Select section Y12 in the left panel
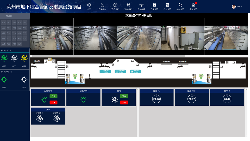The image size is (250, 141). click(x=9, y=33)
